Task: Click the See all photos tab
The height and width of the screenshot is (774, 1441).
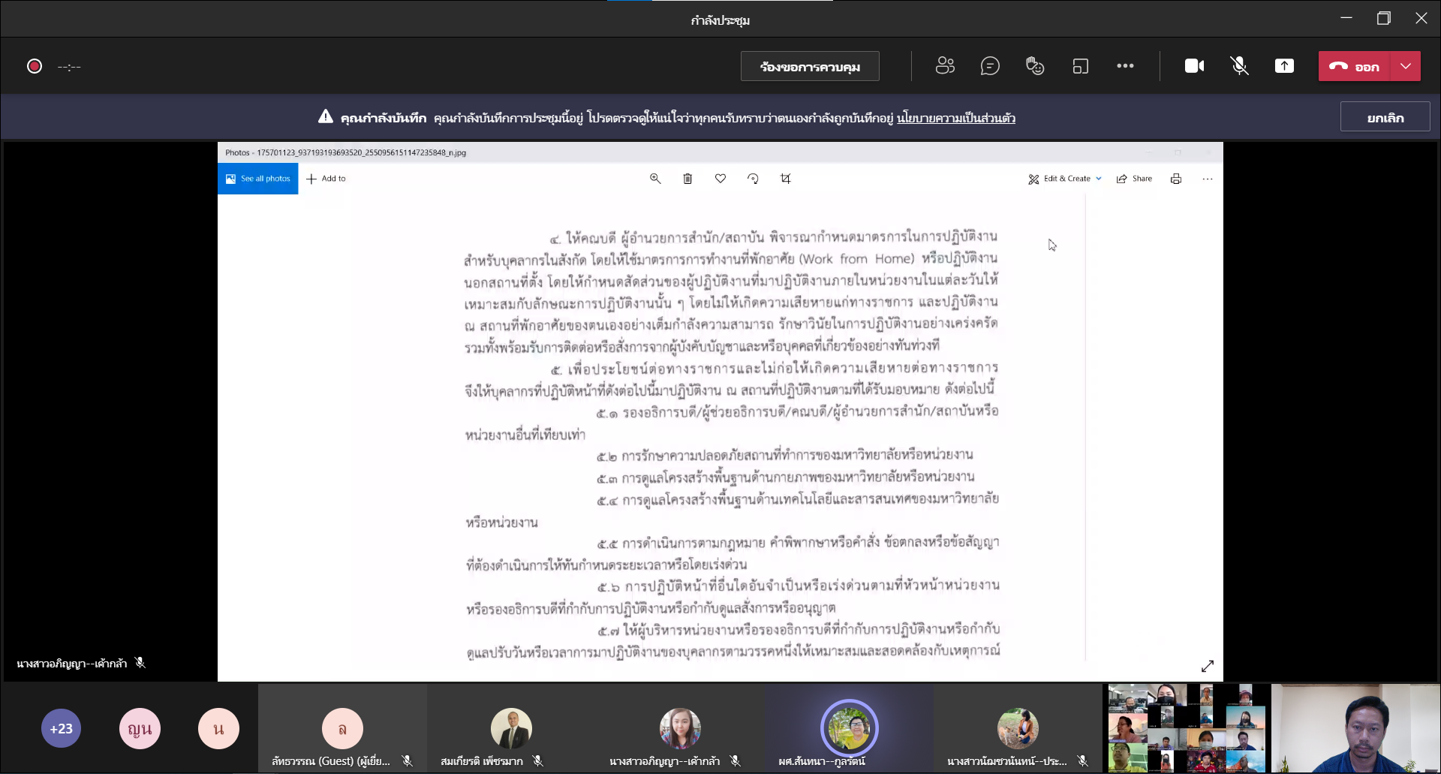Action: tap(258, 179)
